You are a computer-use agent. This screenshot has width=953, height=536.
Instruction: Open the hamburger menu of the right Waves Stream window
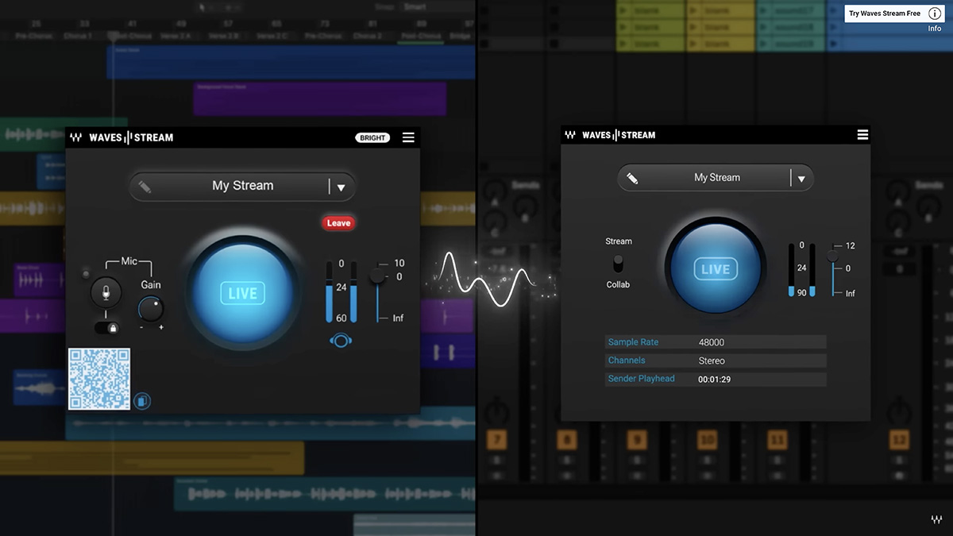click(x=862, y=134)
